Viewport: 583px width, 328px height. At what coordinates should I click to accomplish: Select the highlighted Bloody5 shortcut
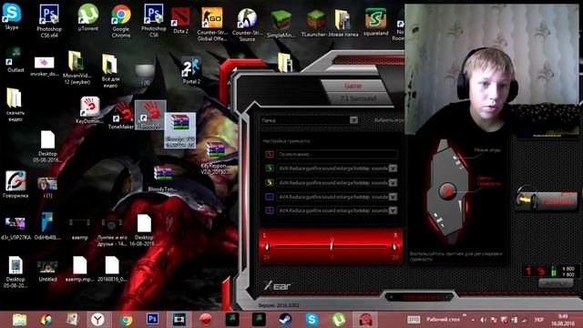click(x=150, y=115)
